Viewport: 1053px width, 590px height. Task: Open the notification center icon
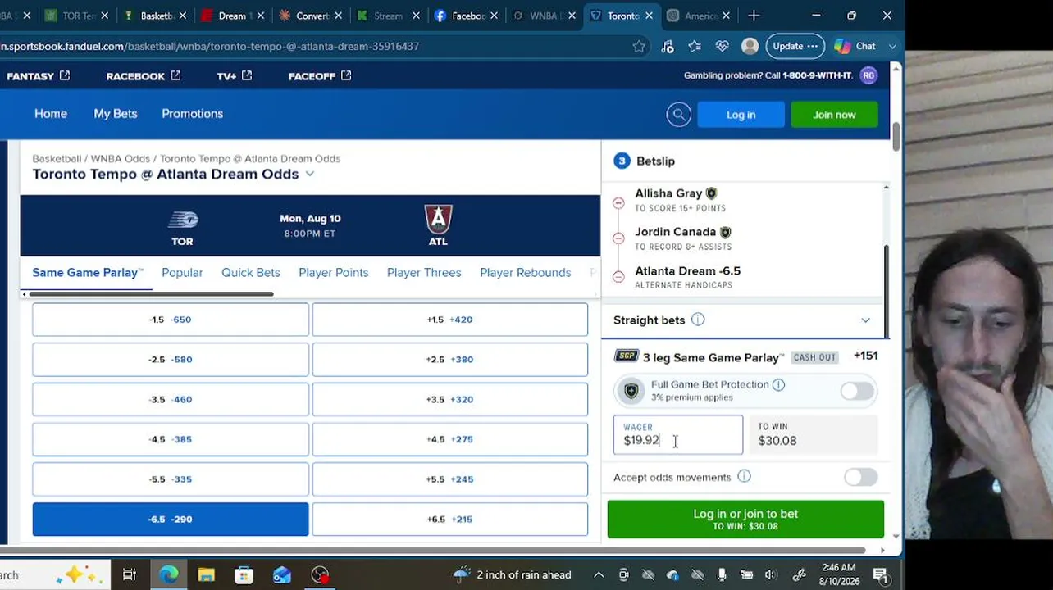pos(880,574)
